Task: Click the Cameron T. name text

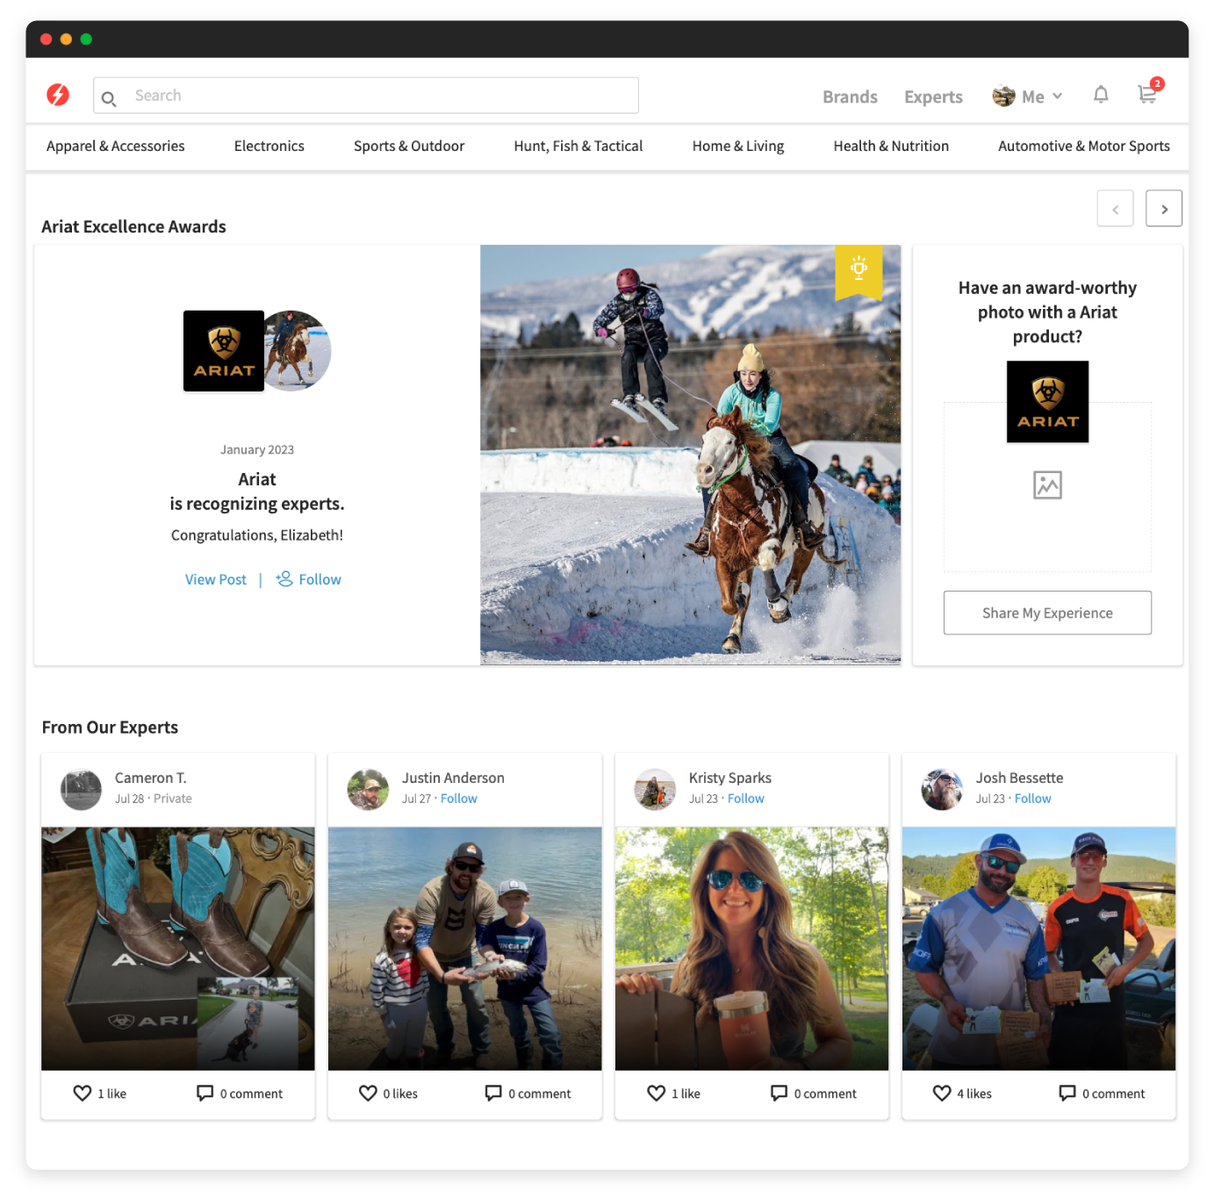Action: coord(151,778)
